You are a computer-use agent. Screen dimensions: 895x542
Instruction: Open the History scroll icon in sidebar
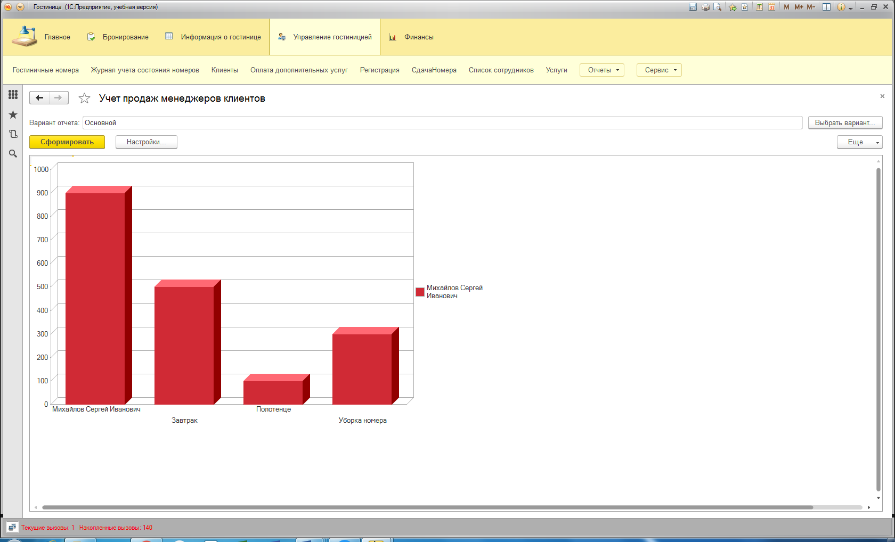point(13,134)
